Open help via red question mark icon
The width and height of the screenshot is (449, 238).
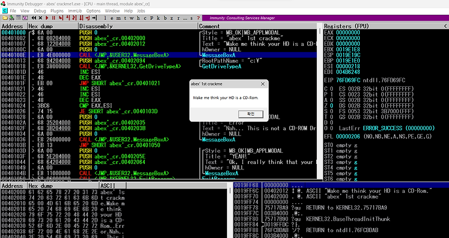(198, 18)
